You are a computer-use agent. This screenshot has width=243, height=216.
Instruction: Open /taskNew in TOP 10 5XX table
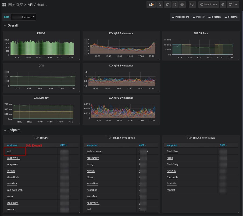172,151
